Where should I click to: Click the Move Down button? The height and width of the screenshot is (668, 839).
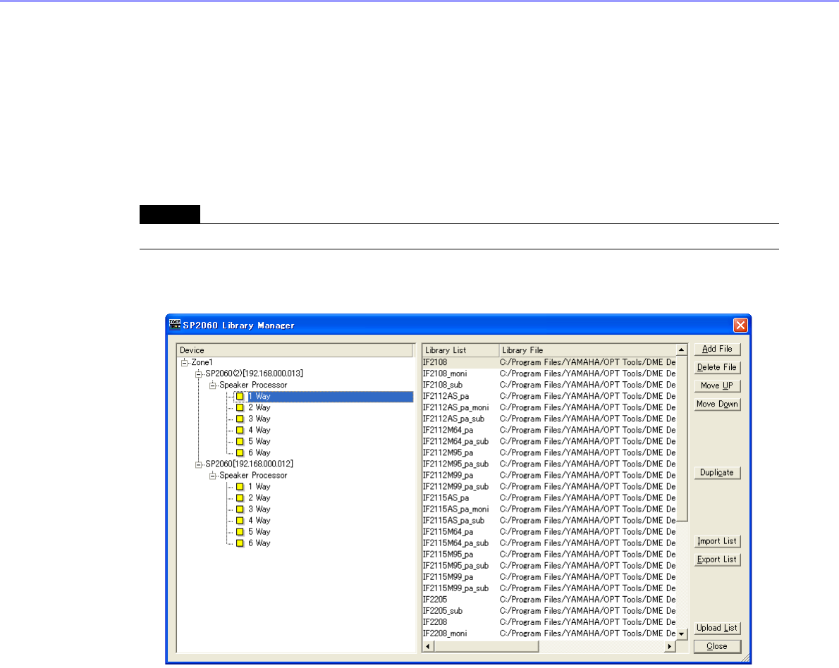point(717,404)
